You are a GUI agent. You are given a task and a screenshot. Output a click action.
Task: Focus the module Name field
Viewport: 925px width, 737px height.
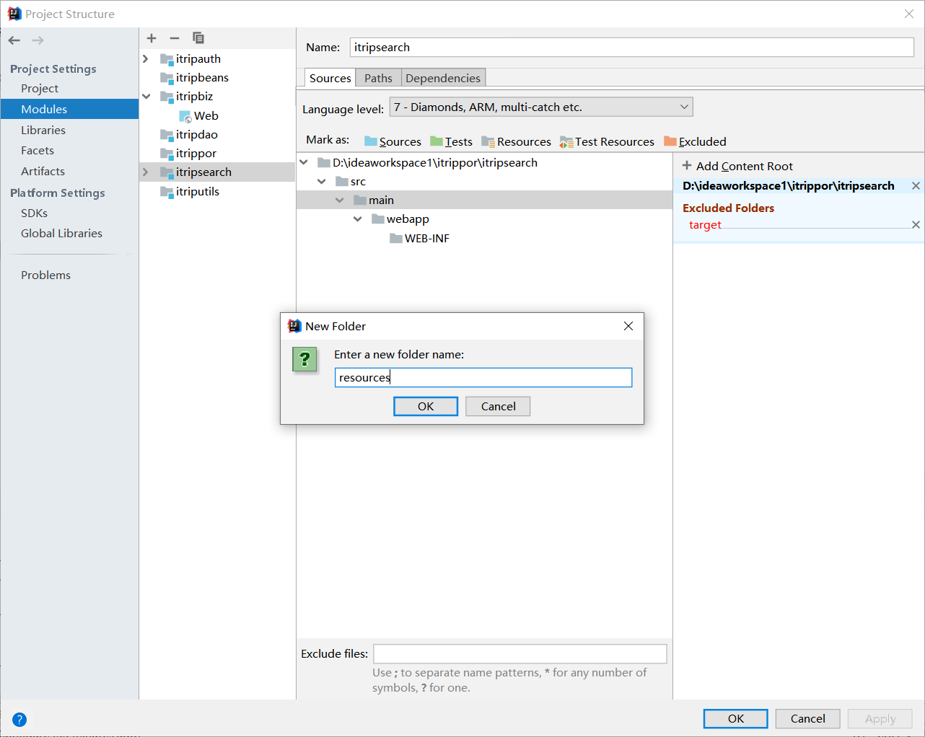[x=632, y=47]
